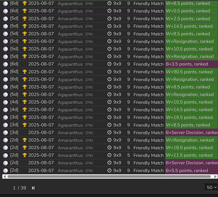The image size is (218, 197).
Task: Click the clock icon in the W+2.5 points row
Action: (x=110, y=19)
